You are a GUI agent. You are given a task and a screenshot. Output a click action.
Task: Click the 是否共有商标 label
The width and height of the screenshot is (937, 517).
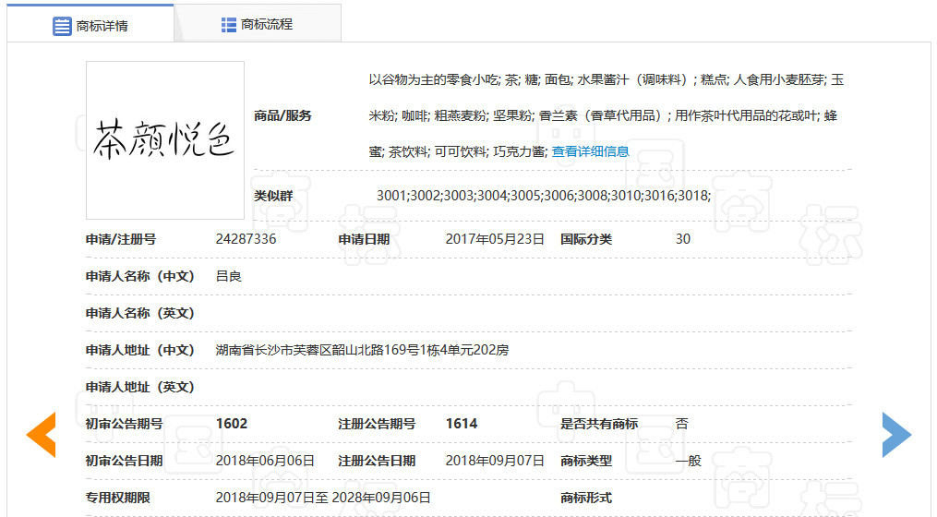(599, 424)
